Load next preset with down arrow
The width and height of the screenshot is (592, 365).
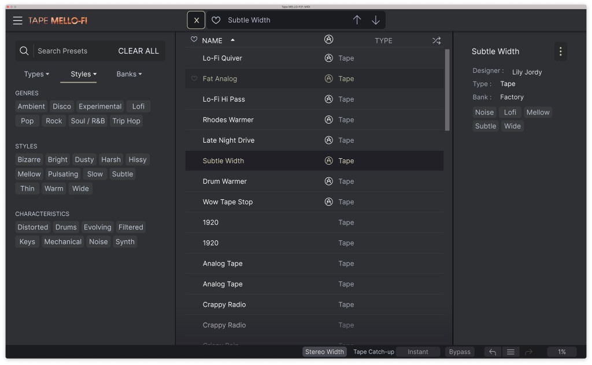pos(376,20)
